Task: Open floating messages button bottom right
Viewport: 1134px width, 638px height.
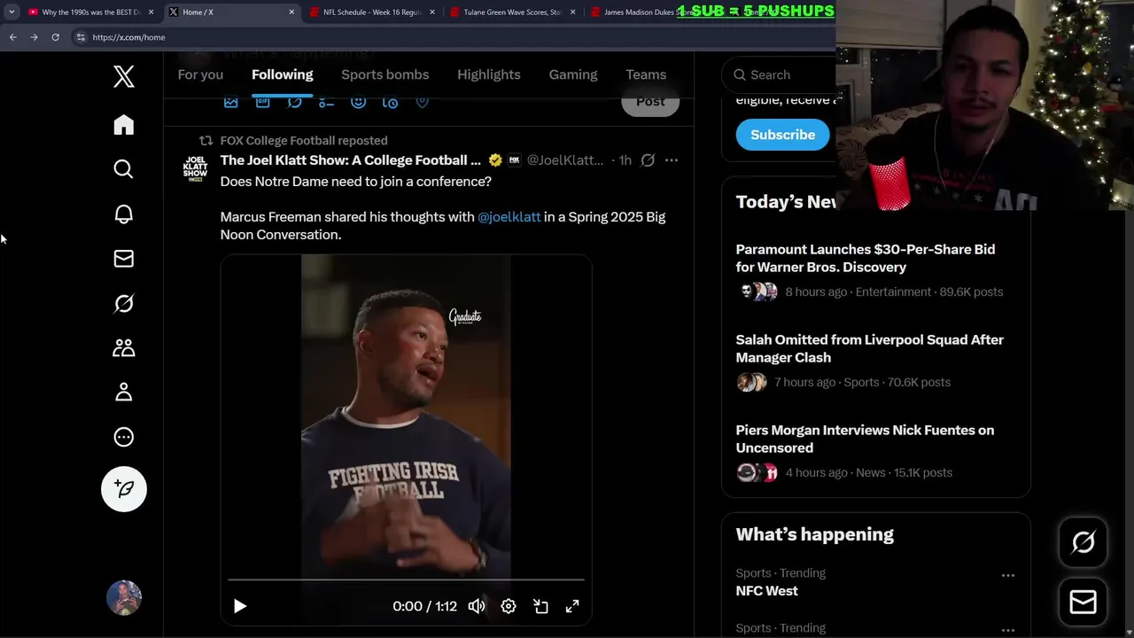Action: click(x=1084, y=603)
